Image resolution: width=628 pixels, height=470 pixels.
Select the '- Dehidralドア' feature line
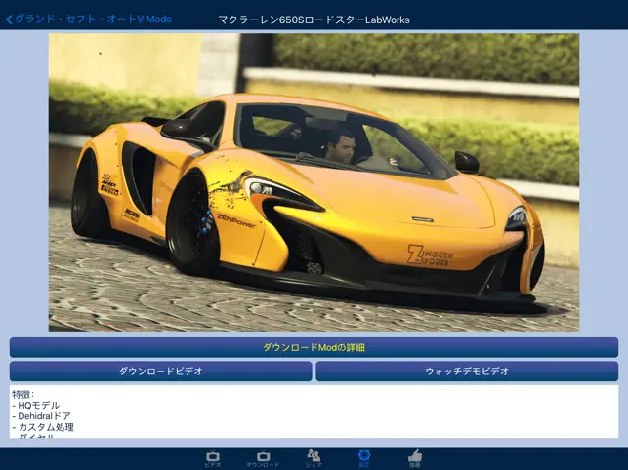(41, 416)
